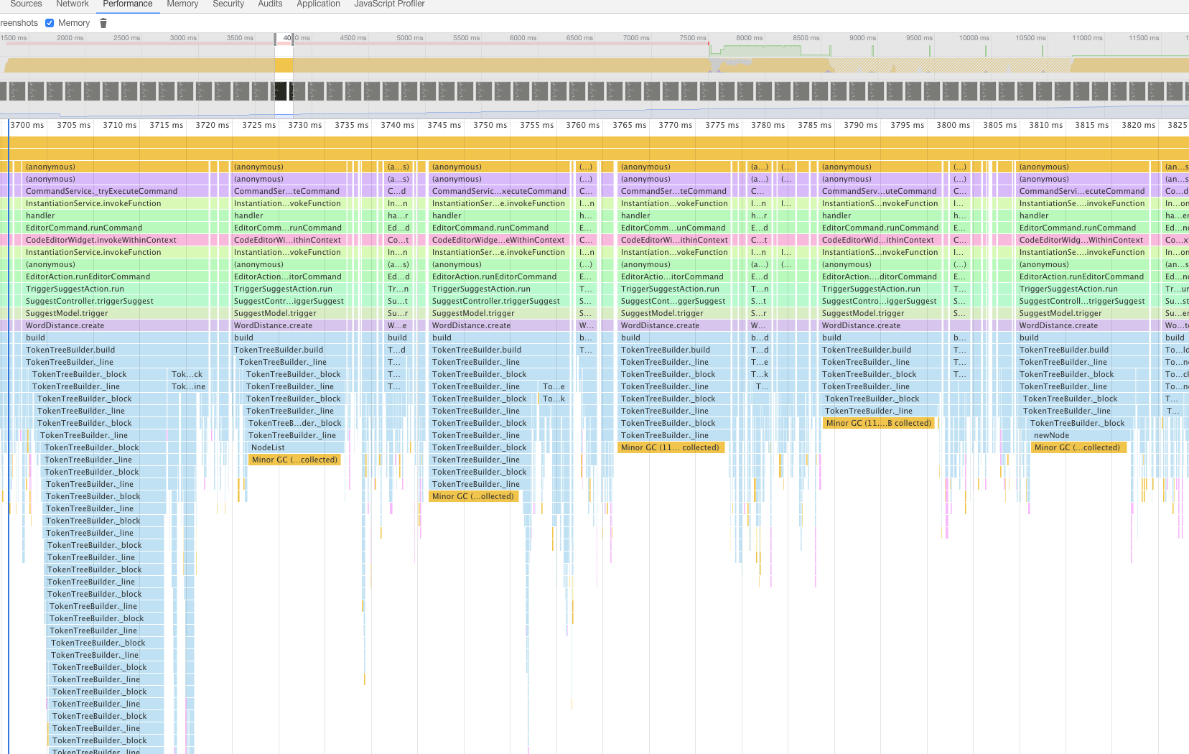1189x754 pixels.
Task: Switch to the Security tab
Action: click(228, 5)
